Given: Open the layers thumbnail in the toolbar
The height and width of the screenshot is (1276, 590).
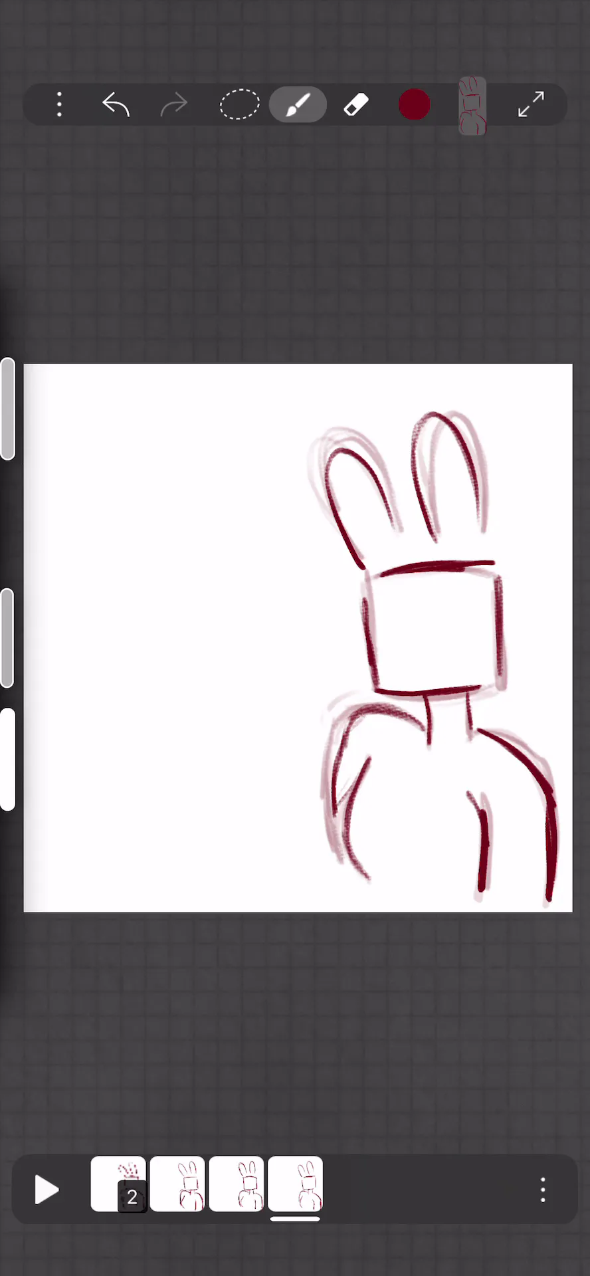Looking at the screenshot, I should point(472,106).
